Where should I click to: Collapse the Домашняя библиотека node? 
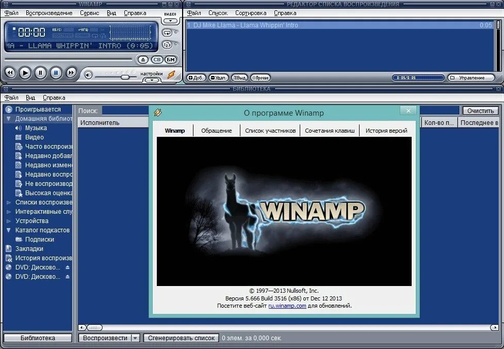tap(9, 119)
